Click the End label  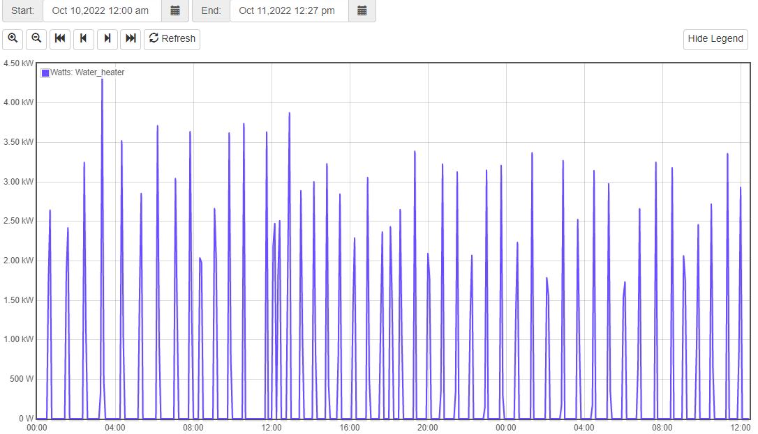tap(211, 10)
